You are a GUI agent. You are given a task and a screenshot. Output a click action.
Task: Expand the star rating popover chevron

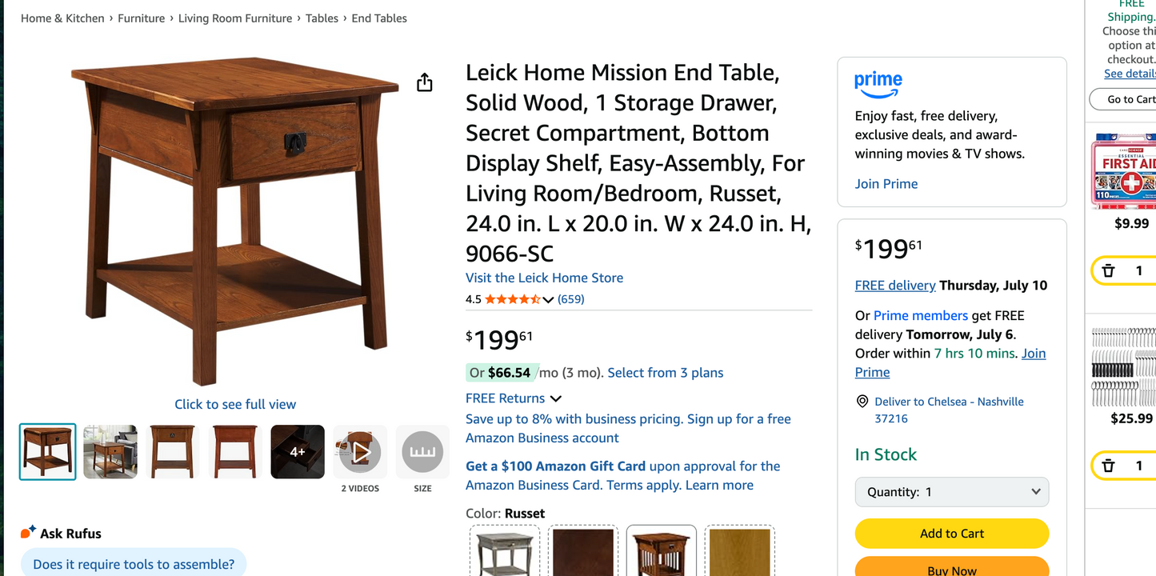pyautogui.click(x=548, y=300)
